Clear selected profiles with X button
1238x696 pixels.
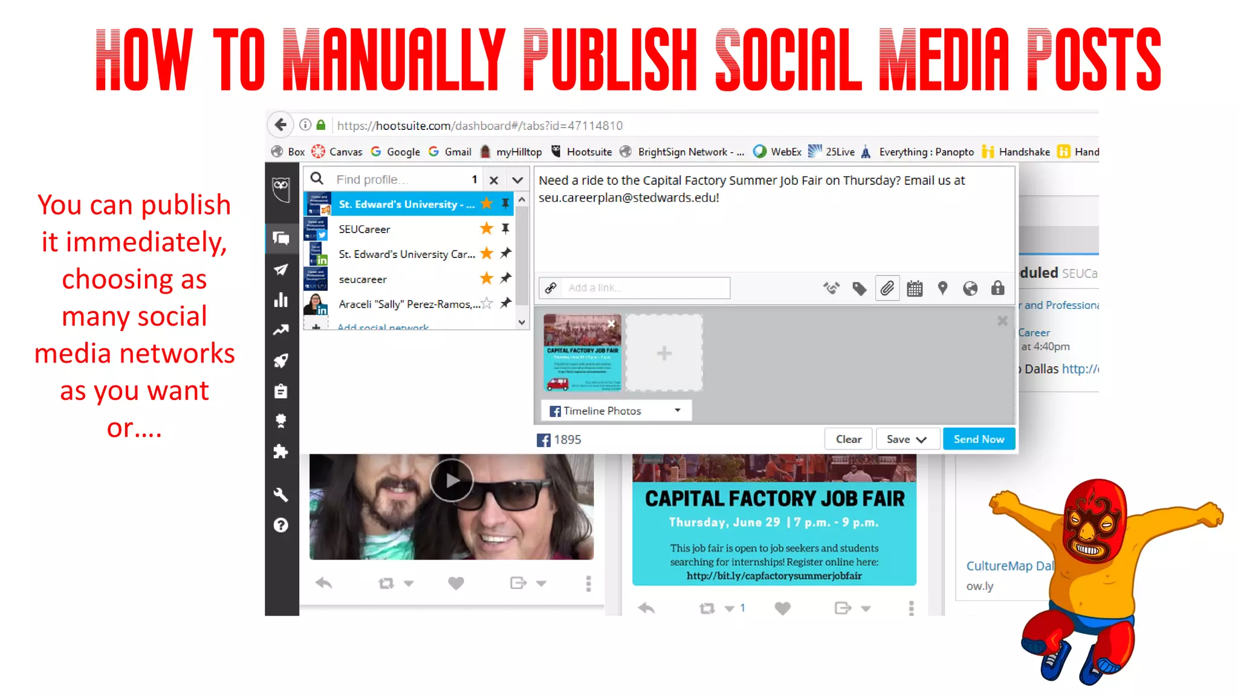point(494,179)
